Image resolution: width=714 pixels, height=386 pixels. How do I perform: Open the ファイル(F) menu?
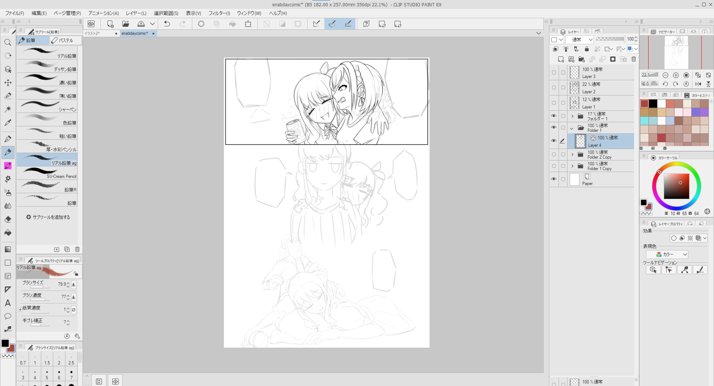(x=15, y=13)
